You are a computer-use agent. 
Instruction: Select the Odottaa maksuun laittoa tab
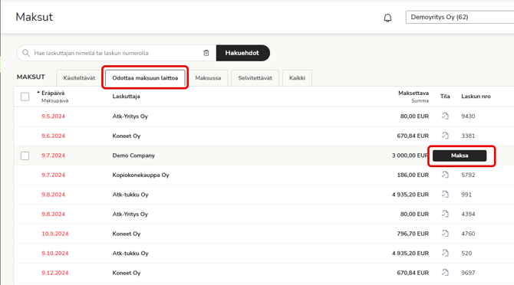click(x=145, y=78)
